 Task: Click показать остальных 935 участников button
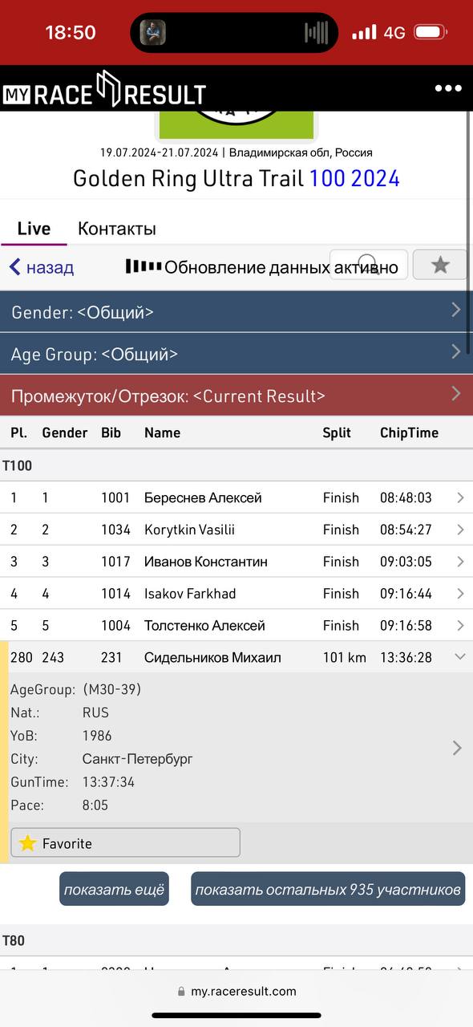pos(328,889)
